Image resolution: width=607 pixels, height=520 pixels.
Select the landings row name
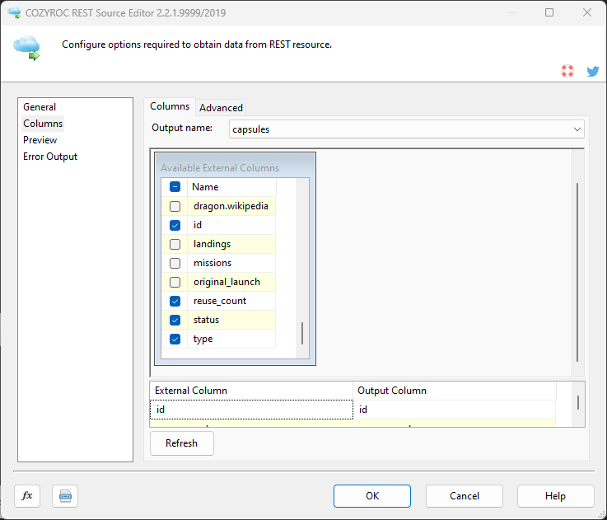pyautogui.click(x=231, y=244)
